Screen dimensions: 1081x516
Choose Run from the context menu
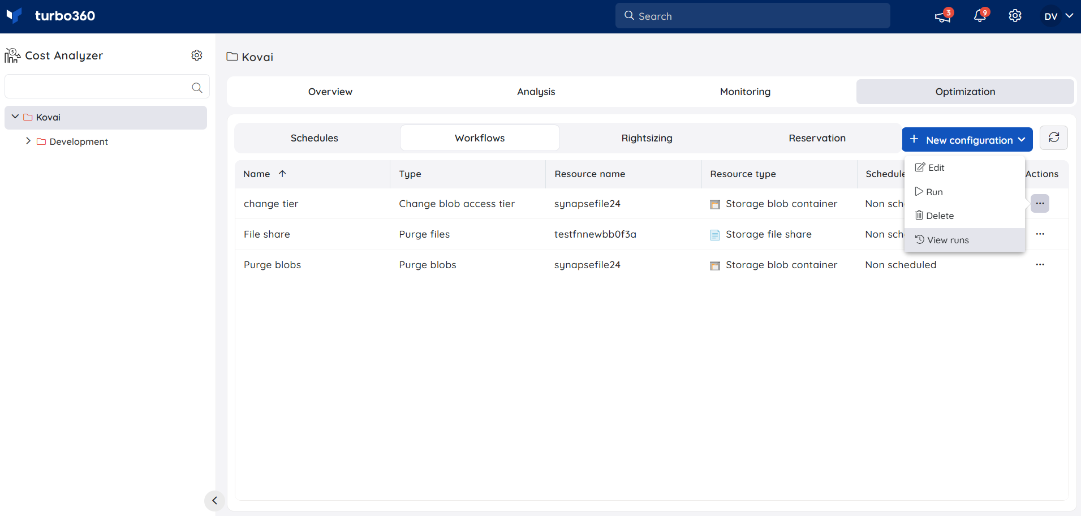coord(964,192)
